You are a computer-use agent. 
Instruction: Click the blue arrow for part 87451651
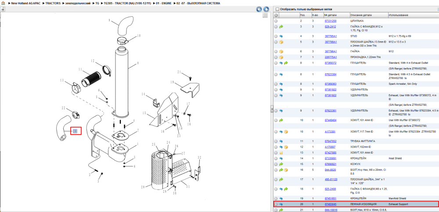[x=281, y=198]
